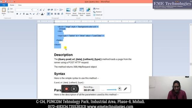Screen dimensions: 192x108
Task: Click the left indent marker on ruler
Action: coord(54,22)
